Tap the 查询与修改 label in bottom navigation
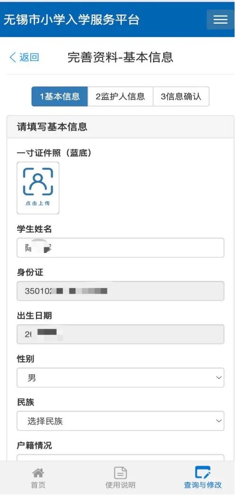Viewport: 235px width, 495px height. (x=202, y=485)
